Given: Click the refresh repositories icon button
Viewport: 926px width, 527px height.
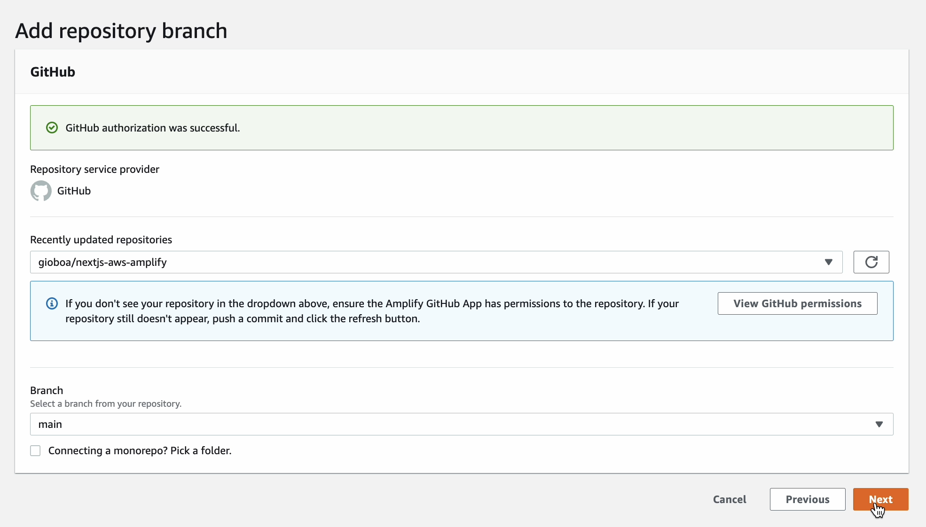Looking at the screenshot, I should coord(871,262).
